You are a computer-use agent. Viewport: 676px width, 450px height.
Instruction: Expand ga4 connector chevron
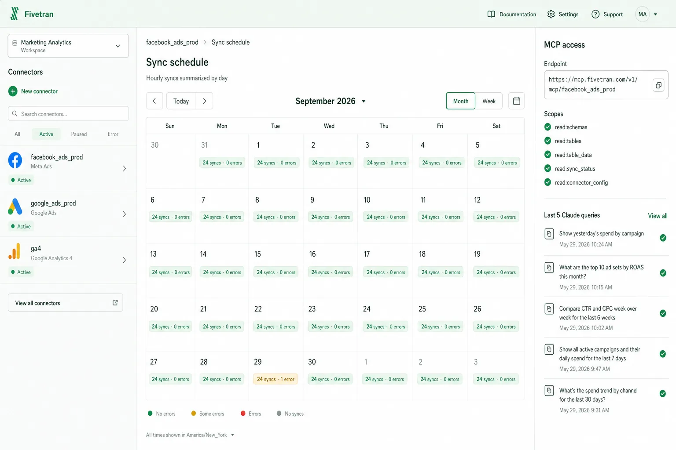pos(125,260)
